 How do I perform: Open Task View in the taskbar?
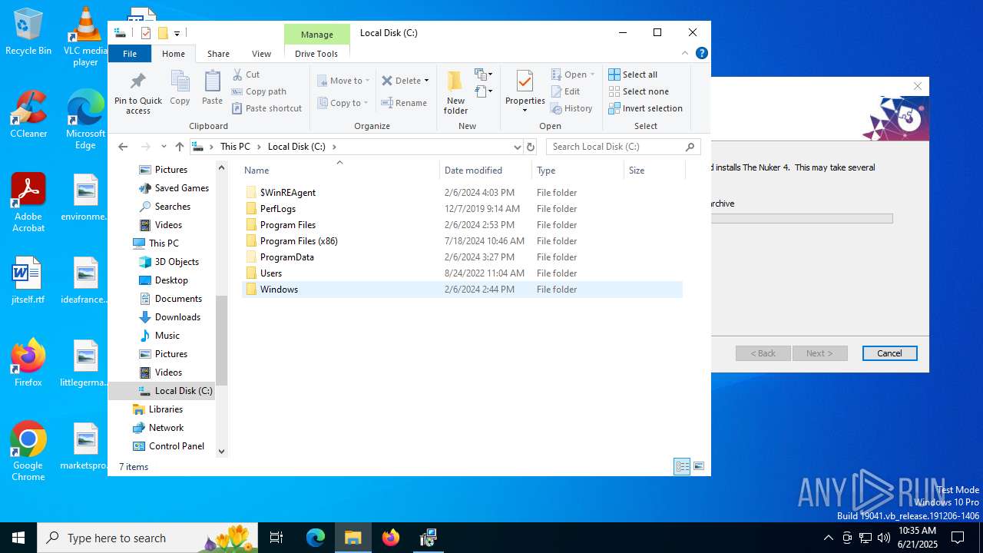[x=276, y=538]
